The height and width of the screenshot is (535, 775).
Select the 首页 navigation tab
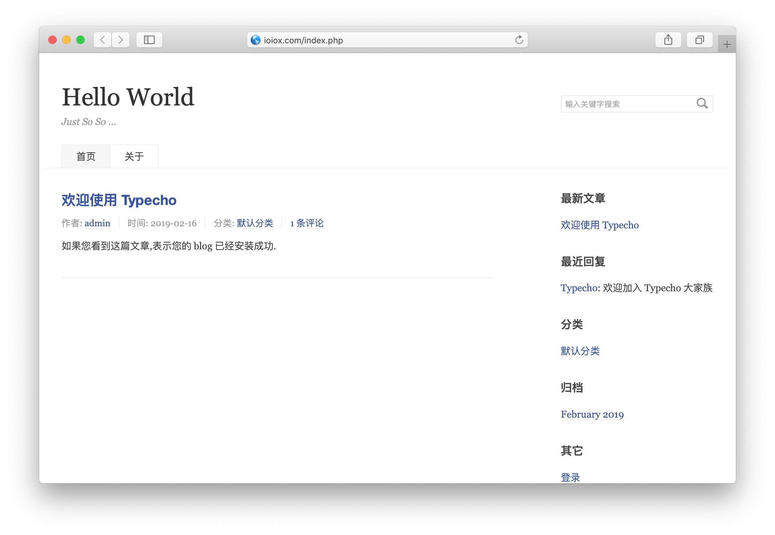(x=86, y=156)
